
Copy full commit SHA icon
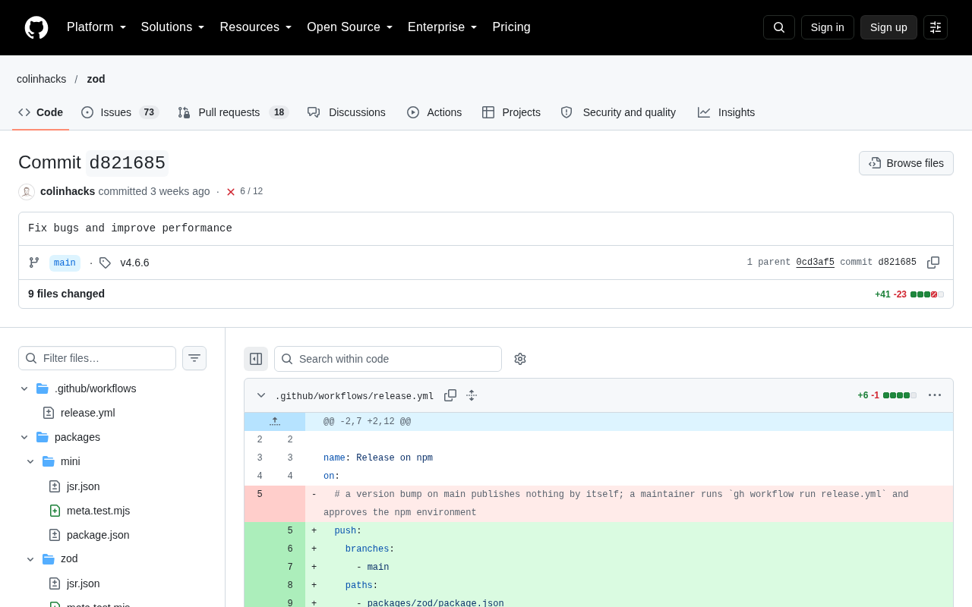point(933,263)
